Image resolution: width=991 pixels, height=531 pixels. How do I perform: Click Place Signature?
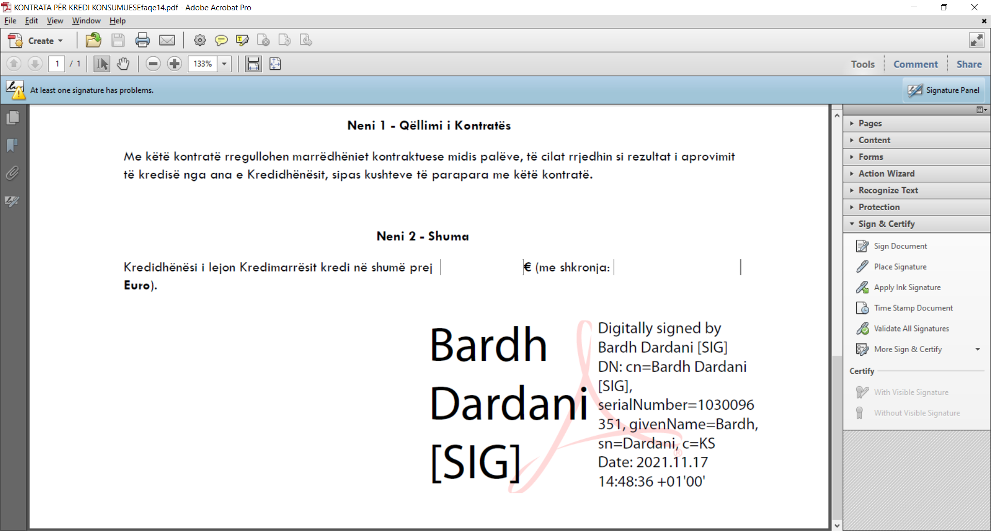click(x=891, y=267)
